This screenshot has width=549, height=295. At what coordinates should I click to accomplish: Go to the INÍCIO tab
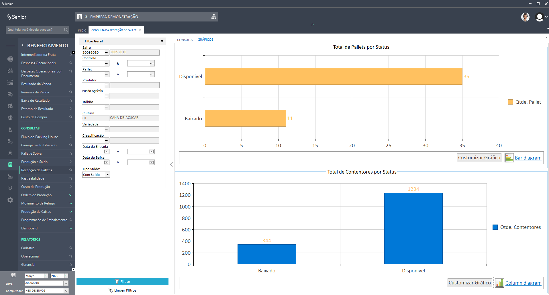(x=82, y=30)
